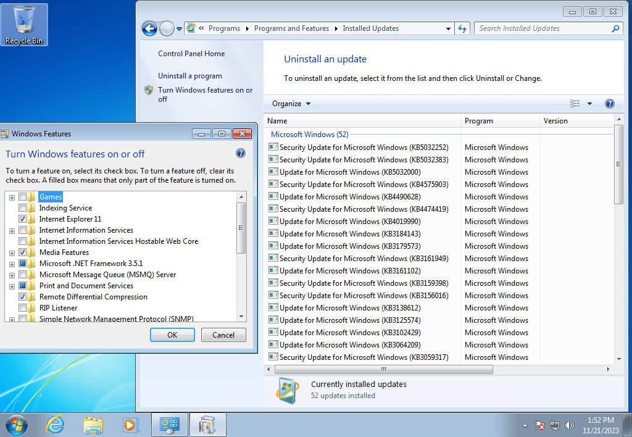
Task: Click the search magnifier icon
Action: click(x=615, y=28)
